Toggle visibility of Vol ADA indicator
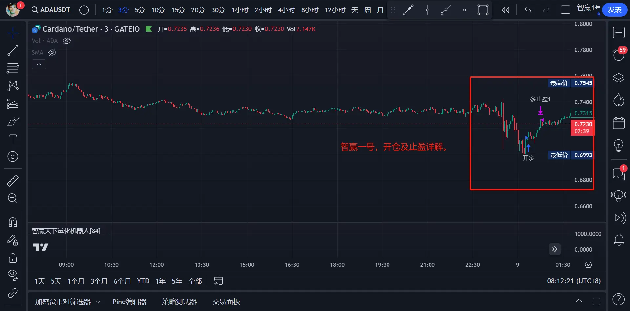630x311 pixels. tap(67, 41)
